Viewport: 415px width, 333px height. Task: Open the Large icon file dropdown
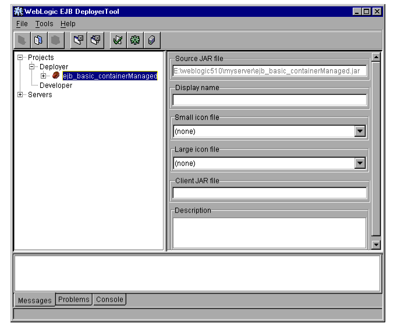coord(360,163)
